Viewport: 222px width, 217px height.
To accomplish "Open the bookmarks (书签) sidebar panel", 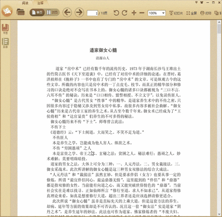I will coord(5,29).
